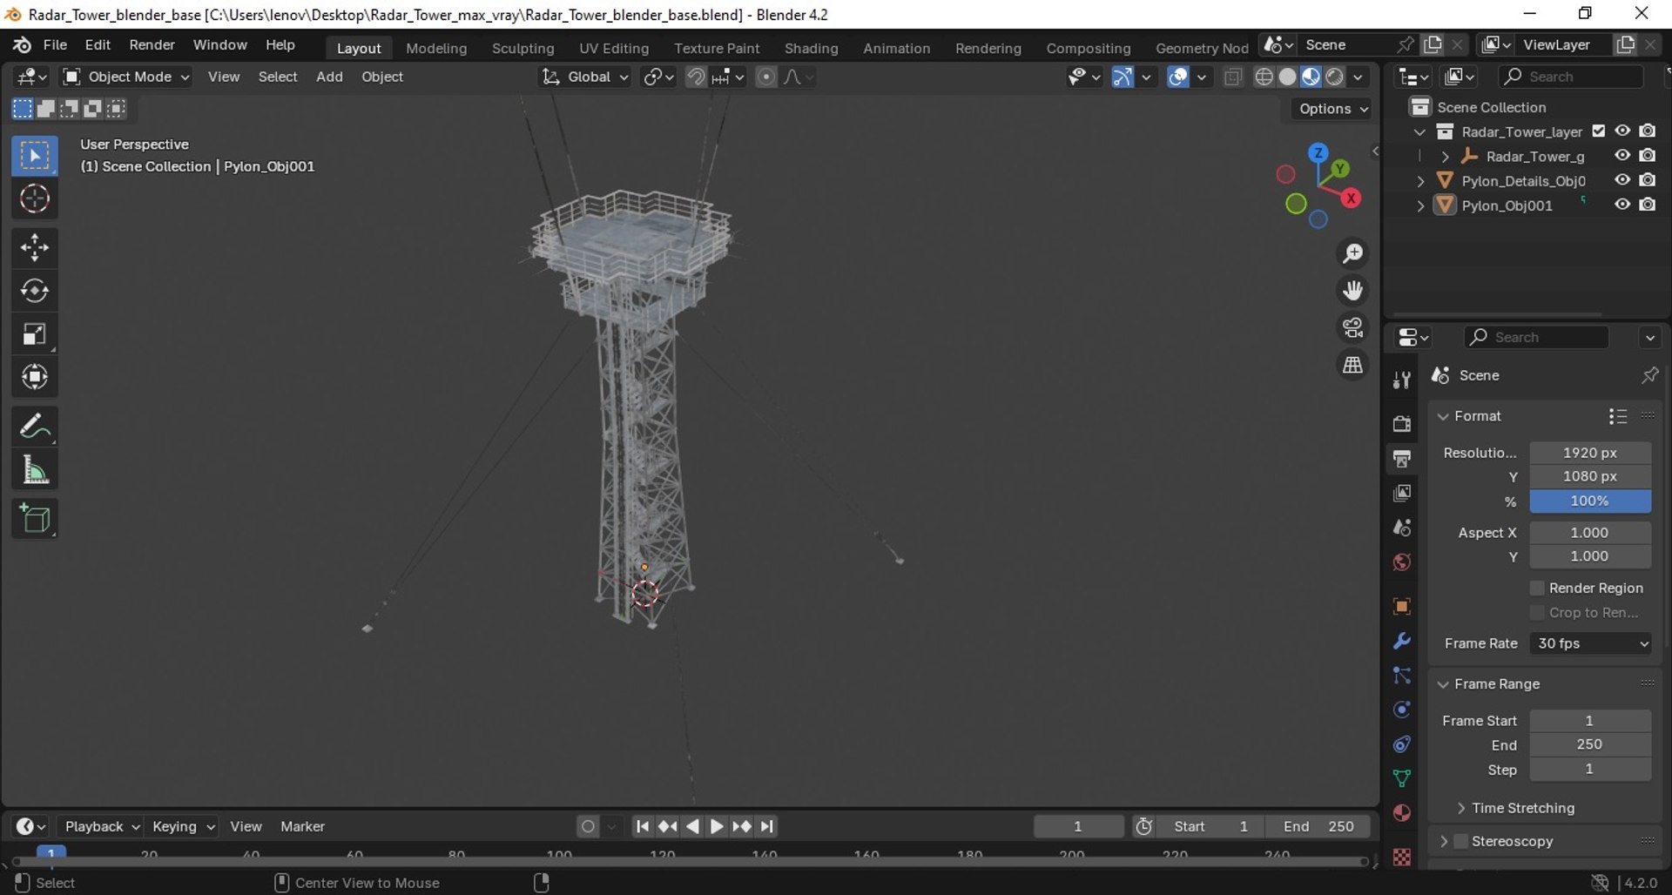Activate the Scale tool
The height and width of the screenshot is (895, 1672).
click(35, 334)
